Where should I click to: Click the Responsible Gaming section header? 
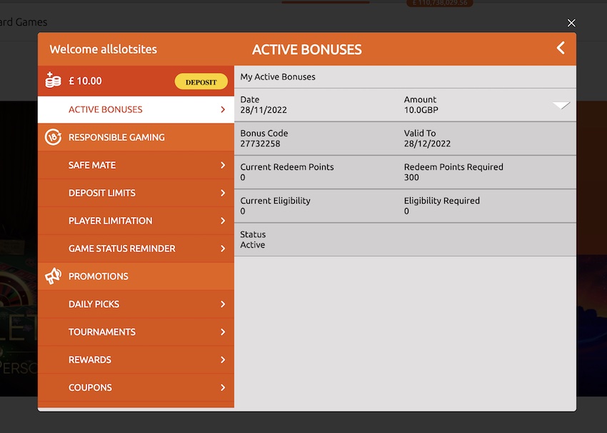[x=136, y=137]
